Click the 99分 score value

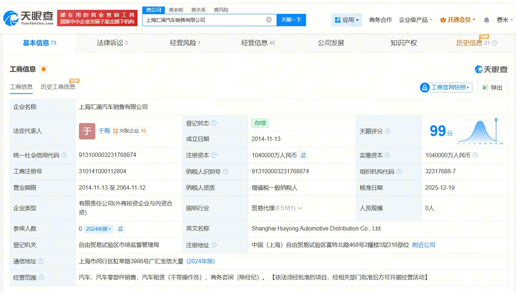pyautogui.click(x=441, y=131)
